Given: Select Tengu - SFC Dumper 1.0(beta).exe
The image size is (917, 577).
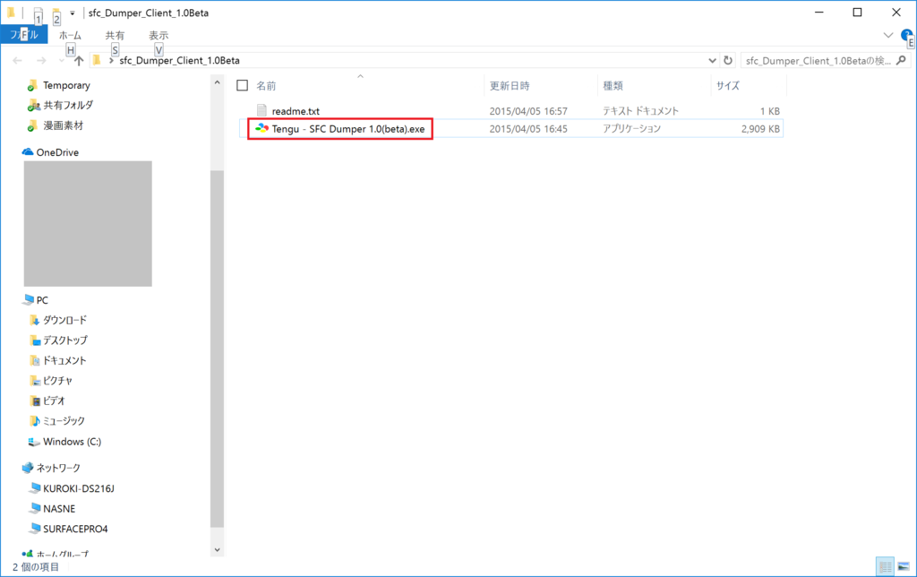Looking at the screenshot, I should (x=348, y=129).
